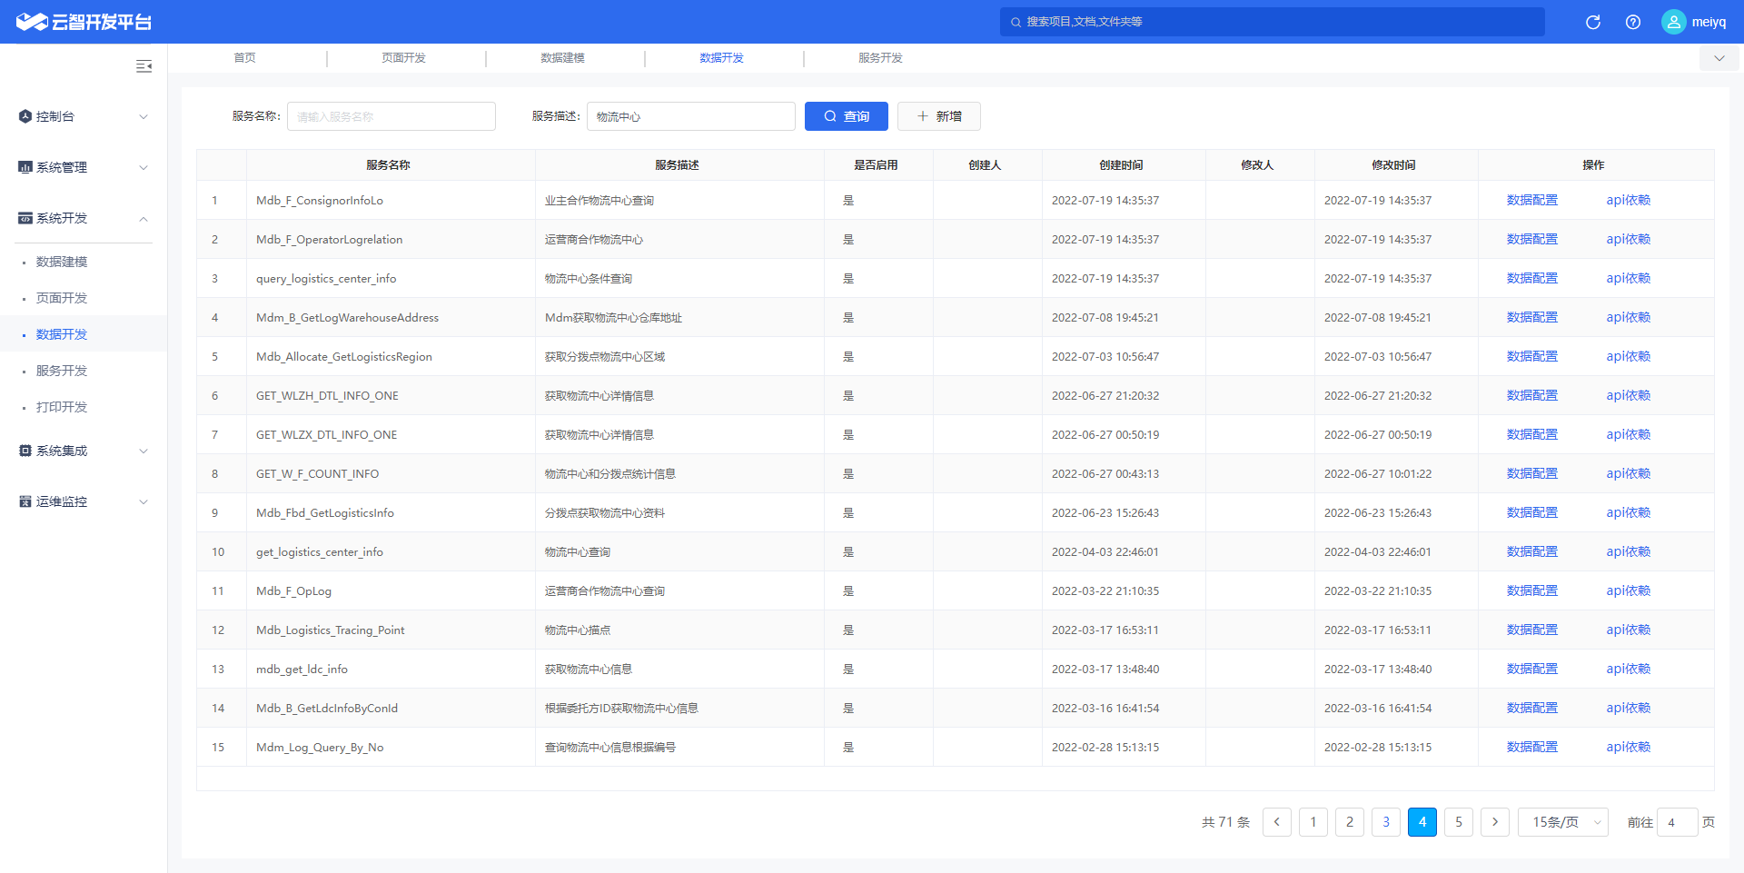The image size is (1744, 873).
Task: Switch to the 数据开发 tab
Action: click(x=721, y=58)
